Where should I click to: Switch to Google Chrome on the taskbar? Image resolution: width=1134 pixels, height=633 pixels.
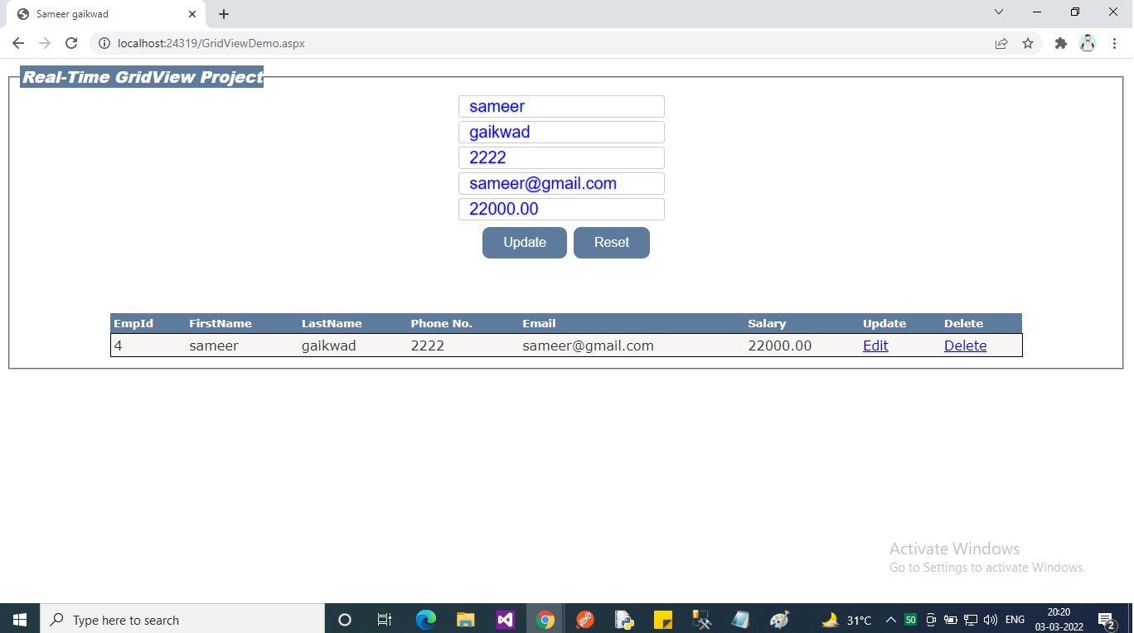click(x=545, y=619)
